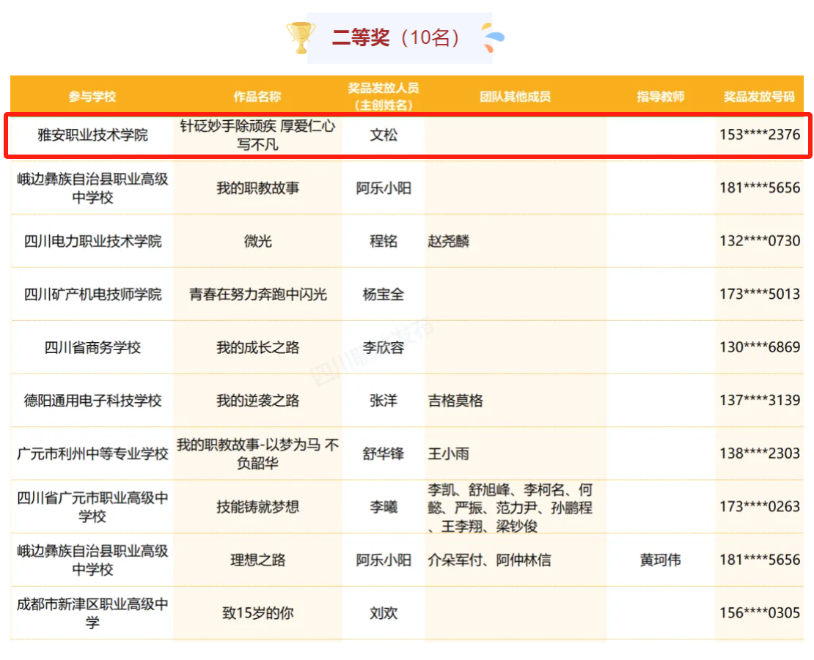Screen dimensions: 814x660
Task: Select instructor name 黄珂伟
Action: pos(660,560)
